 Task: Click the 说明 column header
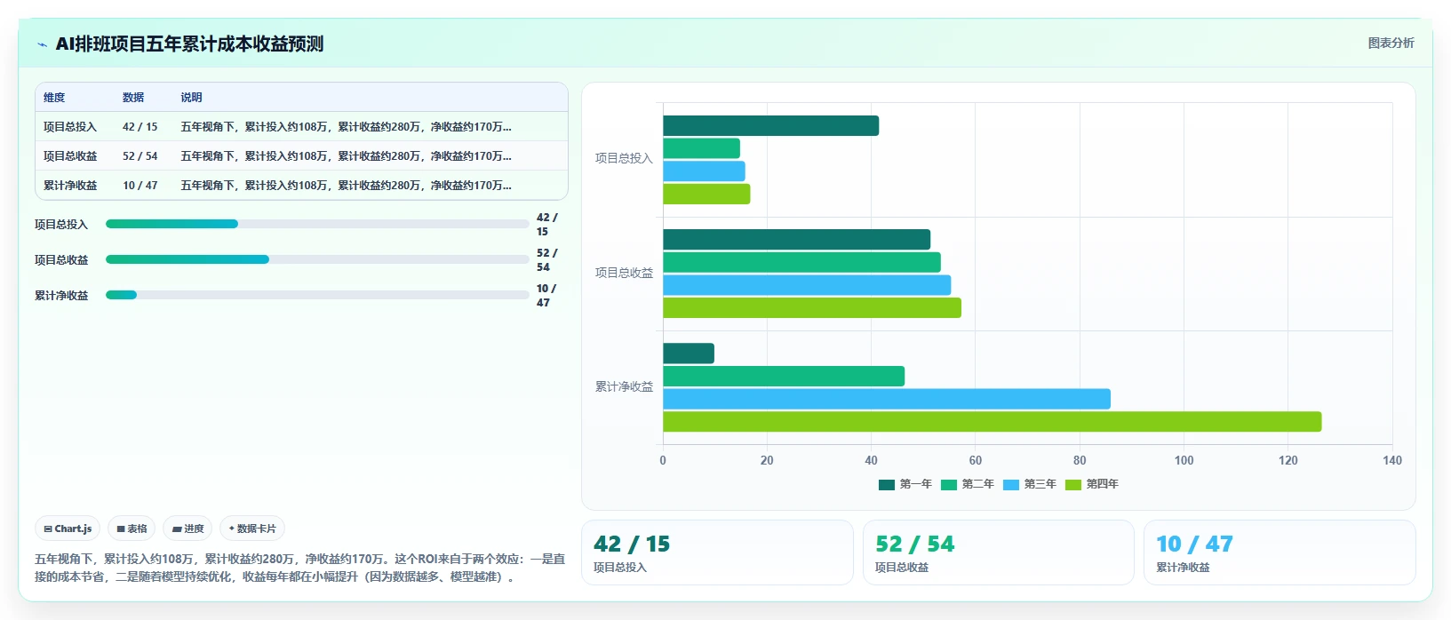coord(191,98)
